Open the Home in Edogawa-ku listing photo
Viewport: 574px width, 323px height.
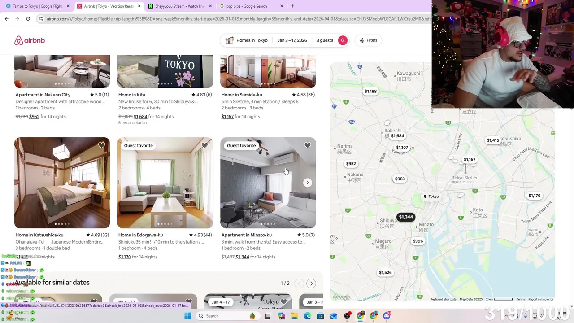point(165,183)
